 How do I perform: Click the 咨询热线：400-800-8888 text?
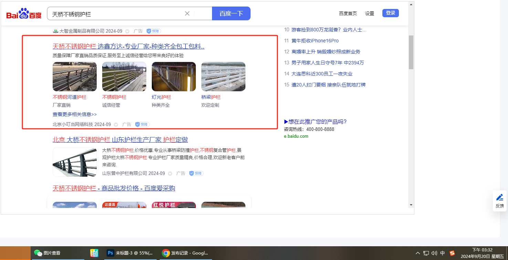tap(309, 129)
